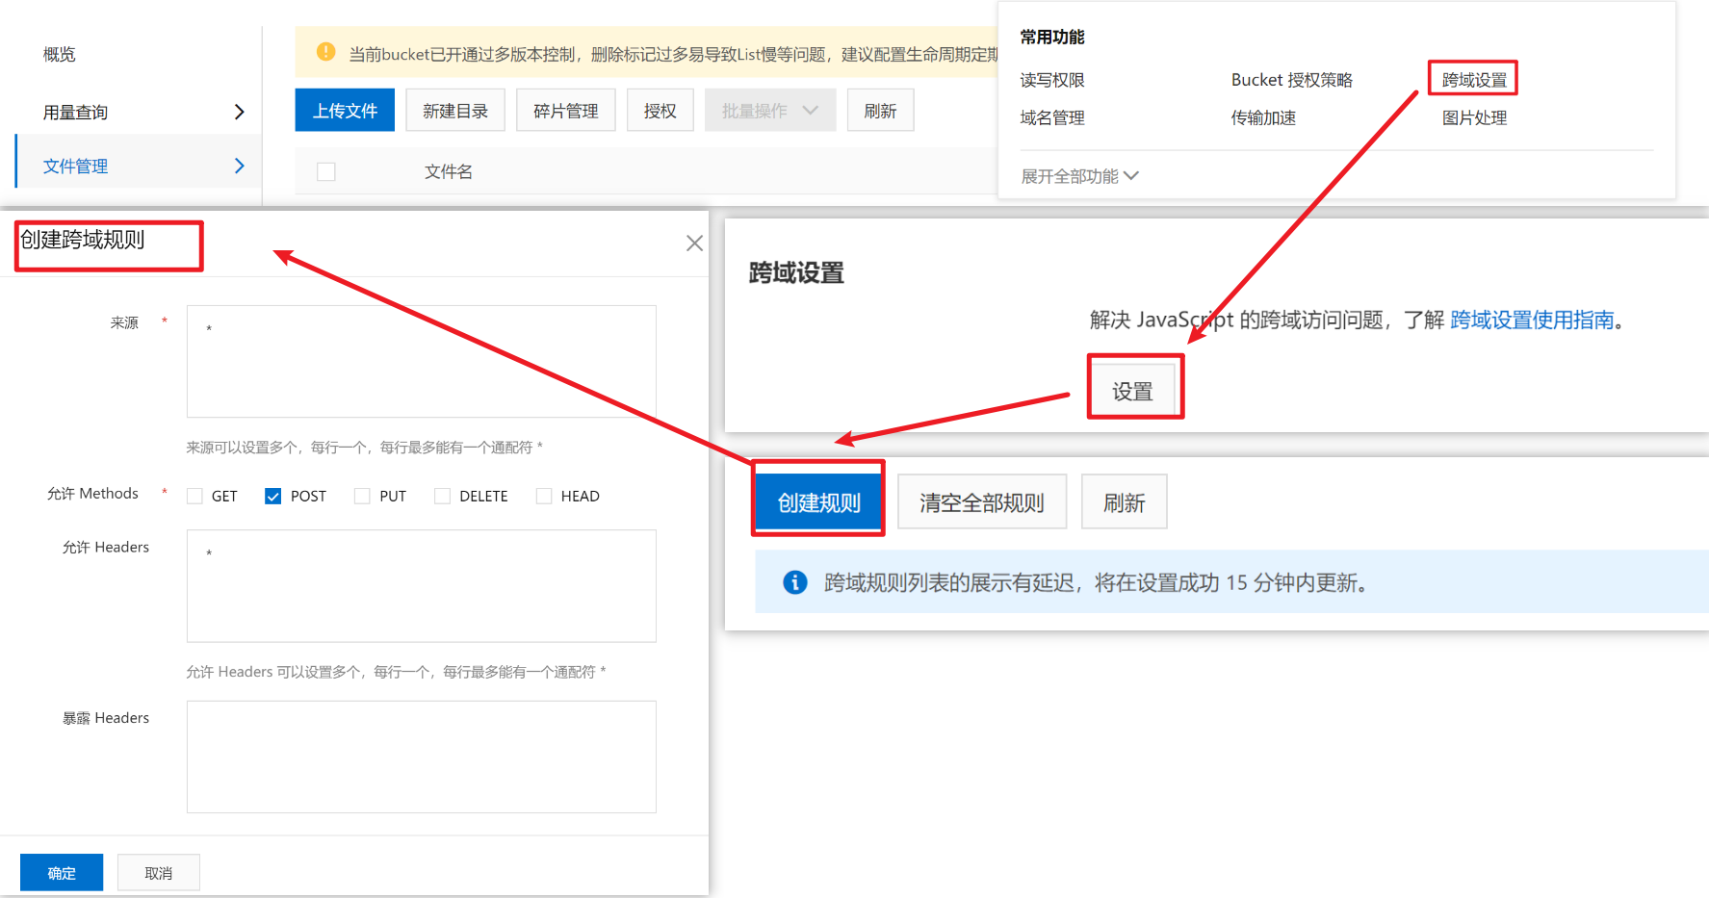Uncheck the POST method checkbox
Screen dimensions: 1709x898
(272, 497)
